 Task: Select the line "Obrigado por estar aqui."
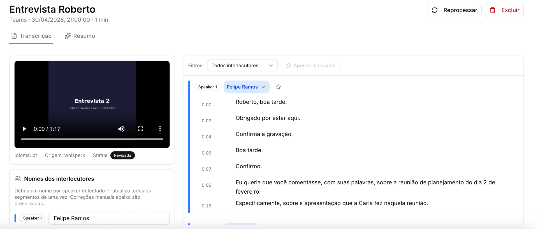tap(268, 118)
